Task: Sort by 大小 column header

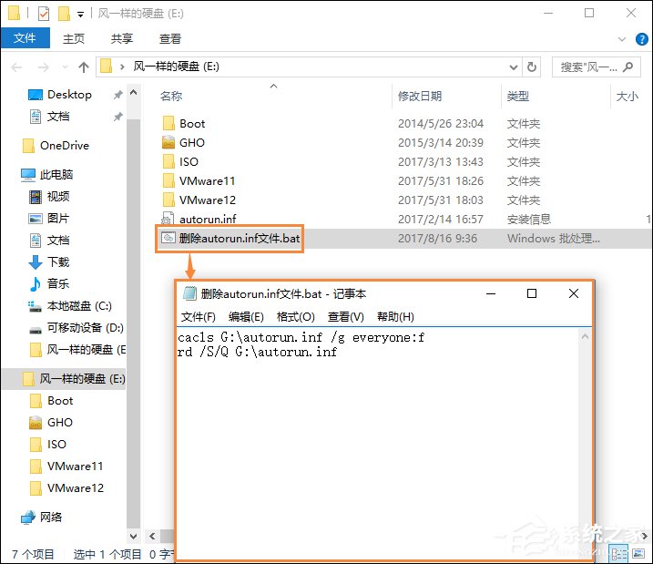Action: [627, 97]
